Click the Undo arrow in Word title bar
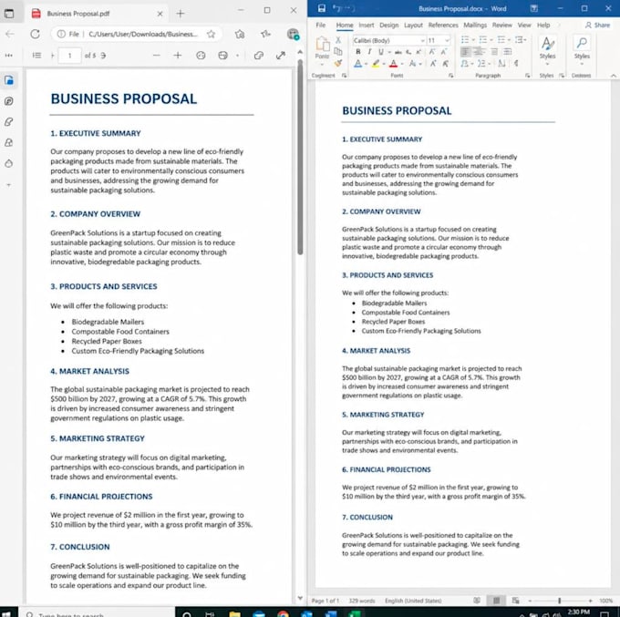The width and height of the screenshot is (620, 617). pos(336,8)
